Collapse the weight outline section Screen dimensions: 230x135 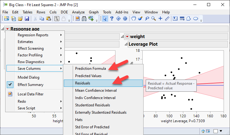[122, 37]
